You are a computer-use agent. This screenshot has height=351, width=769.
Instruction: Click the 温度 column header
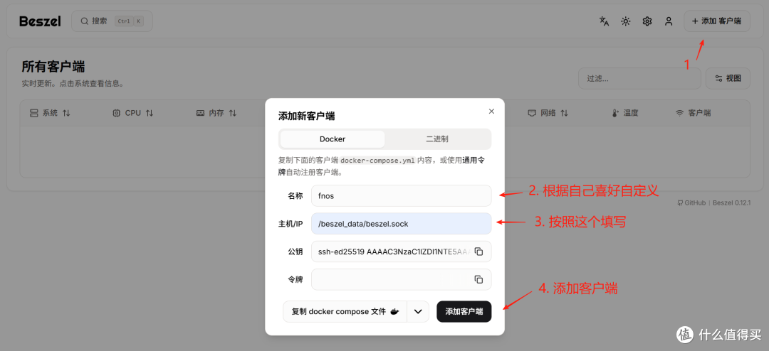625,113
